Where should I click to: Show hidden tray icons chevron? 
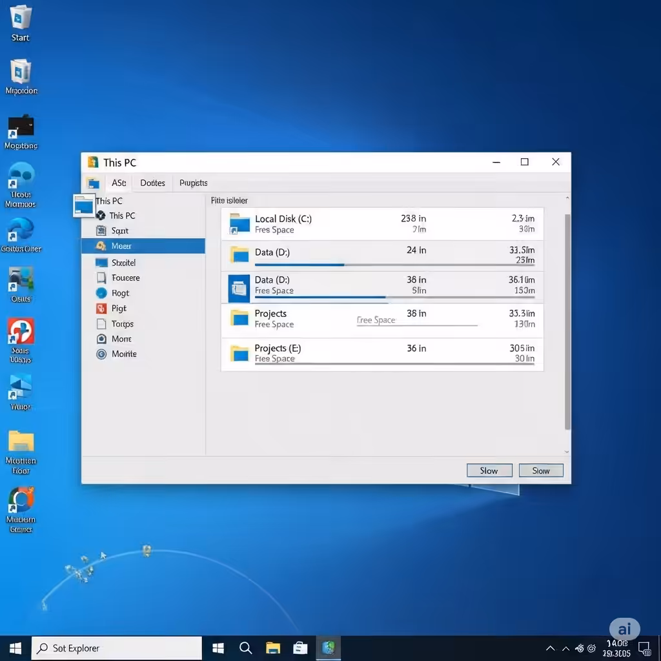click(550, 648)
